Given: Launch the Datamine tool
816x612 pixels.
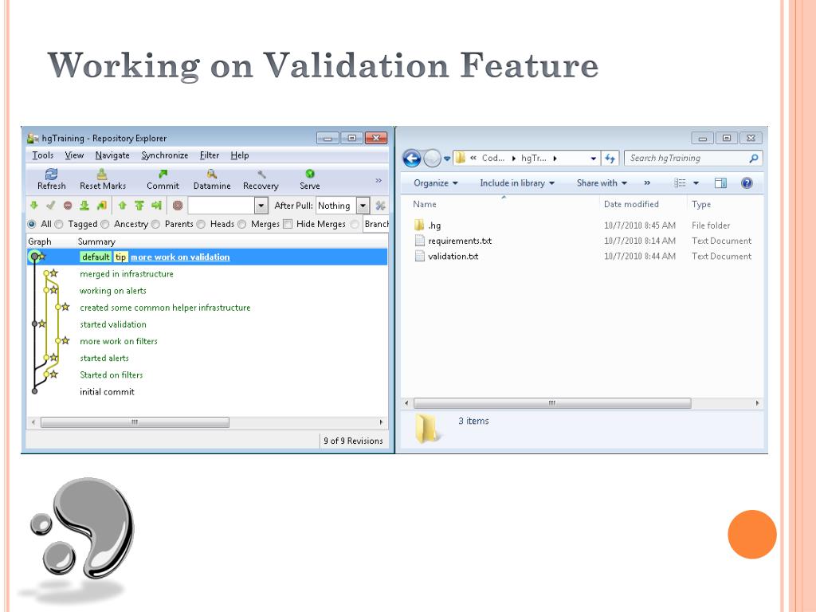Looking at the screenshot, I should pyautogui.click(x=211, y=174).
